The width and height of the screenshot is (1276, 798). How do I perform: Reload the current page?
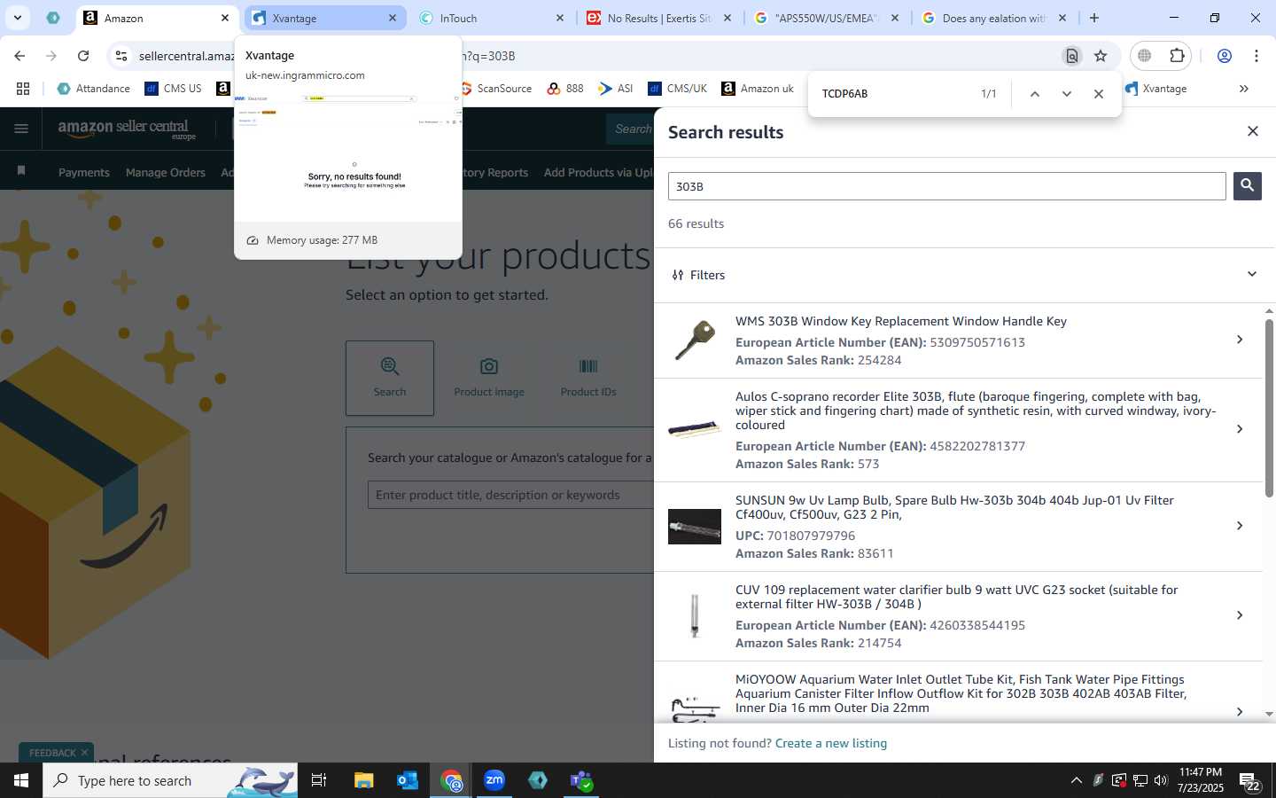point(83,56)
